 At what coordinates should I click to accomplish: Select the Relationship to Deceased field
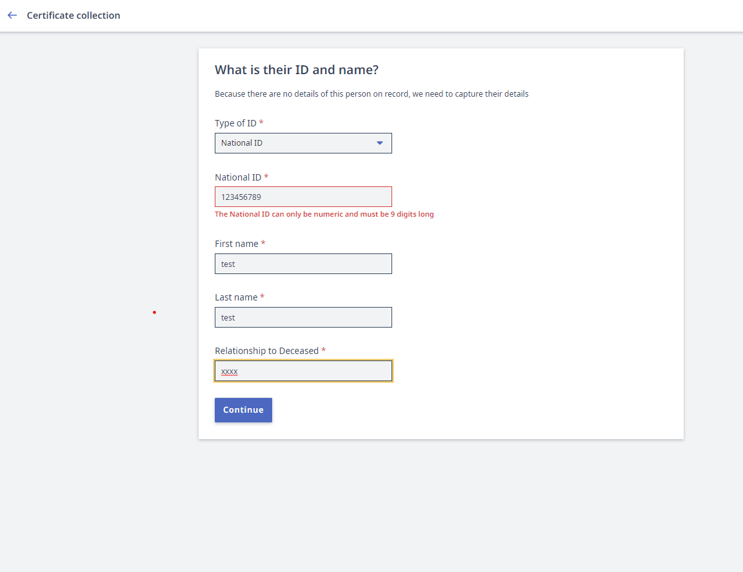click(x=303, y=371)
